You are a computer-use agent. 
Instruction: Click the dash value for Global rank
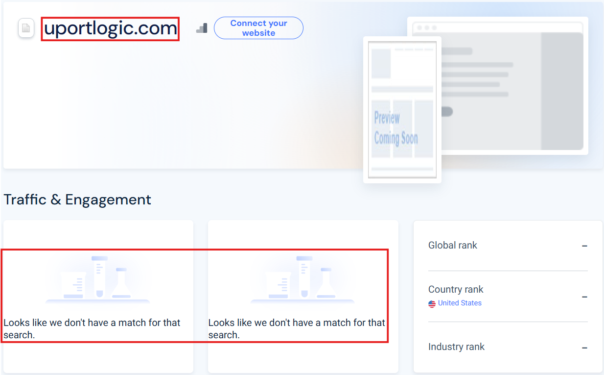pyautogui.click(x=584, y=246)
